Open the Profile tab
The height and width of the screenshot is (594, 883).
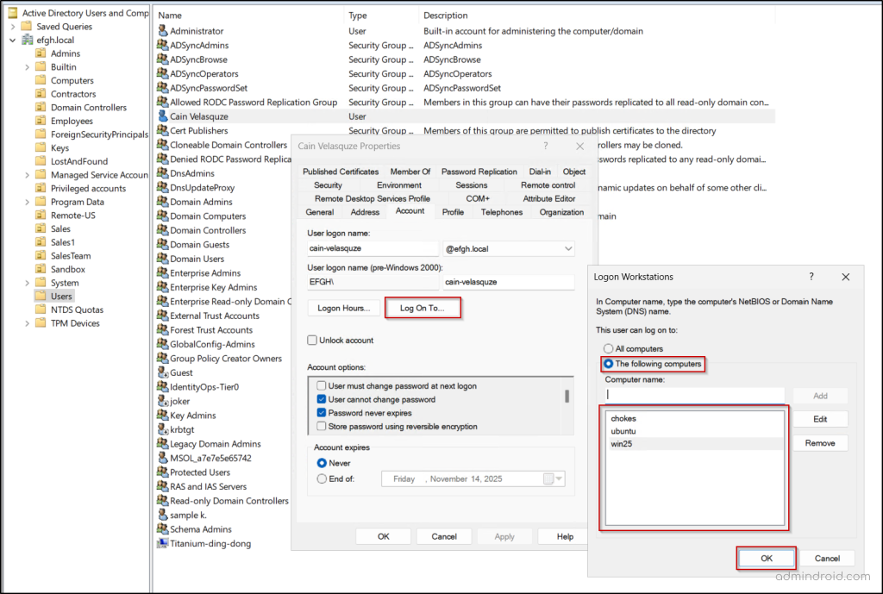(x=453, y=212)
